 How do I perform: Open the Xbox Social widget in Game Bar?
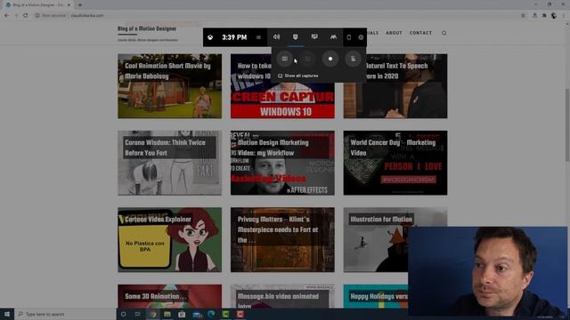coord(333,37)
